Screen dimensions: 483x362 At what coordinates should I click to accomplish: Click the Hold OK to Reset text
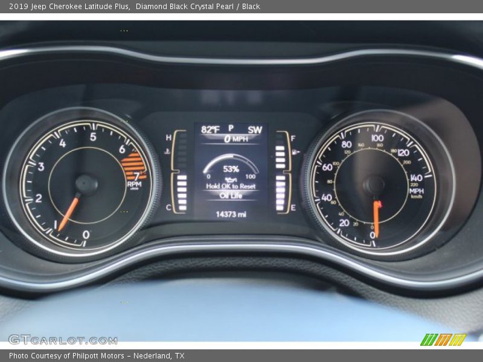tap(231, 186)
